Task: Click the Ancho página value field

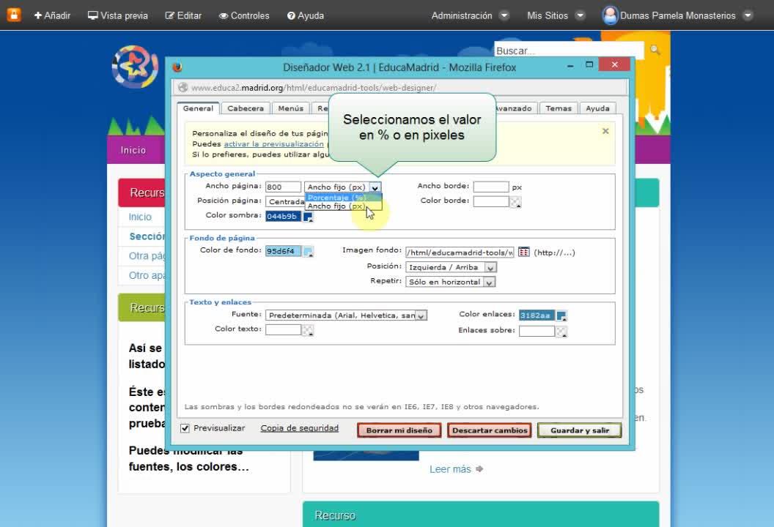Action: pyautogui.click(x=283, y=187)
